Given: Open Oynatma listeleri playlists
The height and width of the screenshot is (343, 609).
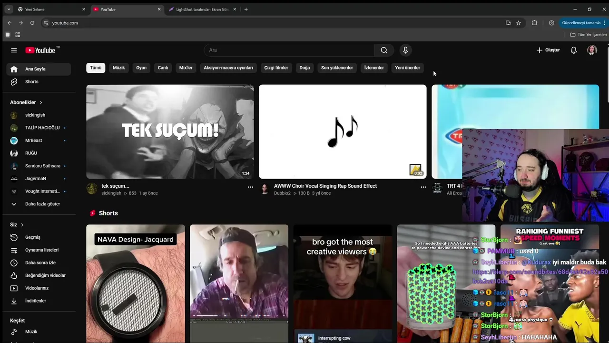Looking at the screenshot, I should tap(39, 250).
